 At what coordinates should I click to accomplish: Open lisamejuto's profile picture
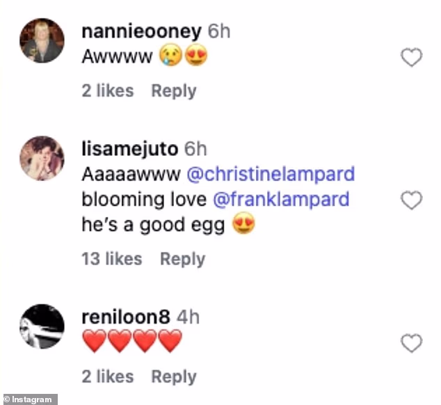pos(42,158)
